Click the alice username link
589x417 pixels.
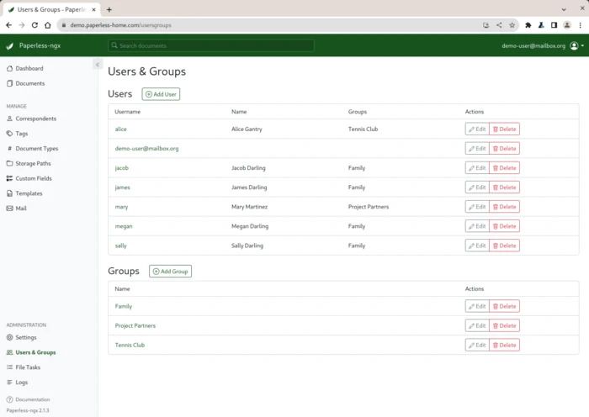pyautogui.click(x=121, y=129)
